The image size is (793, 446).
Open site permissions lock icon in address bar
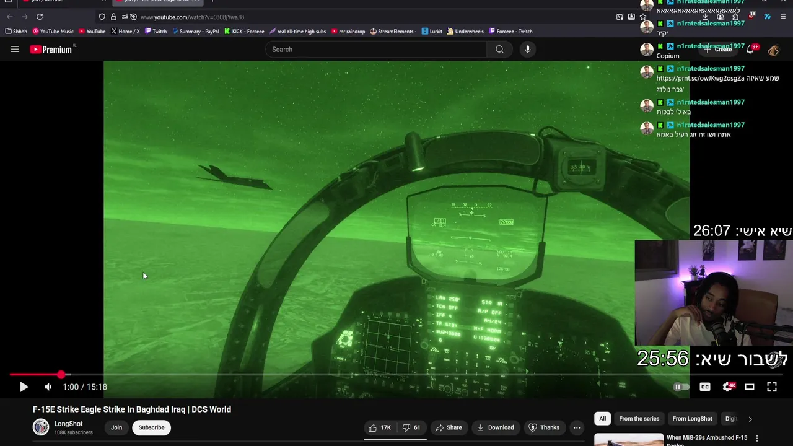click(x=113, y=17)
